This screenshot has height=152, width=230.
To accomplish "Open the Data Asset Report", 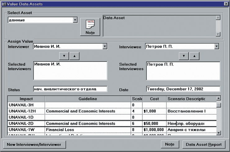I will pyautogui.click(x=204, y=144).
